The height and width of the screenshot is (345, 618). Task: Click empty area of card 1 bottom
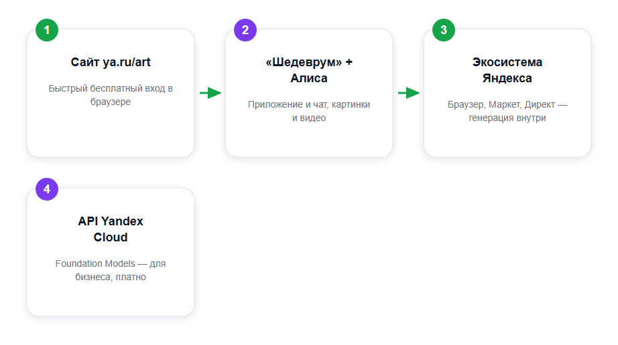coord(111,134)
